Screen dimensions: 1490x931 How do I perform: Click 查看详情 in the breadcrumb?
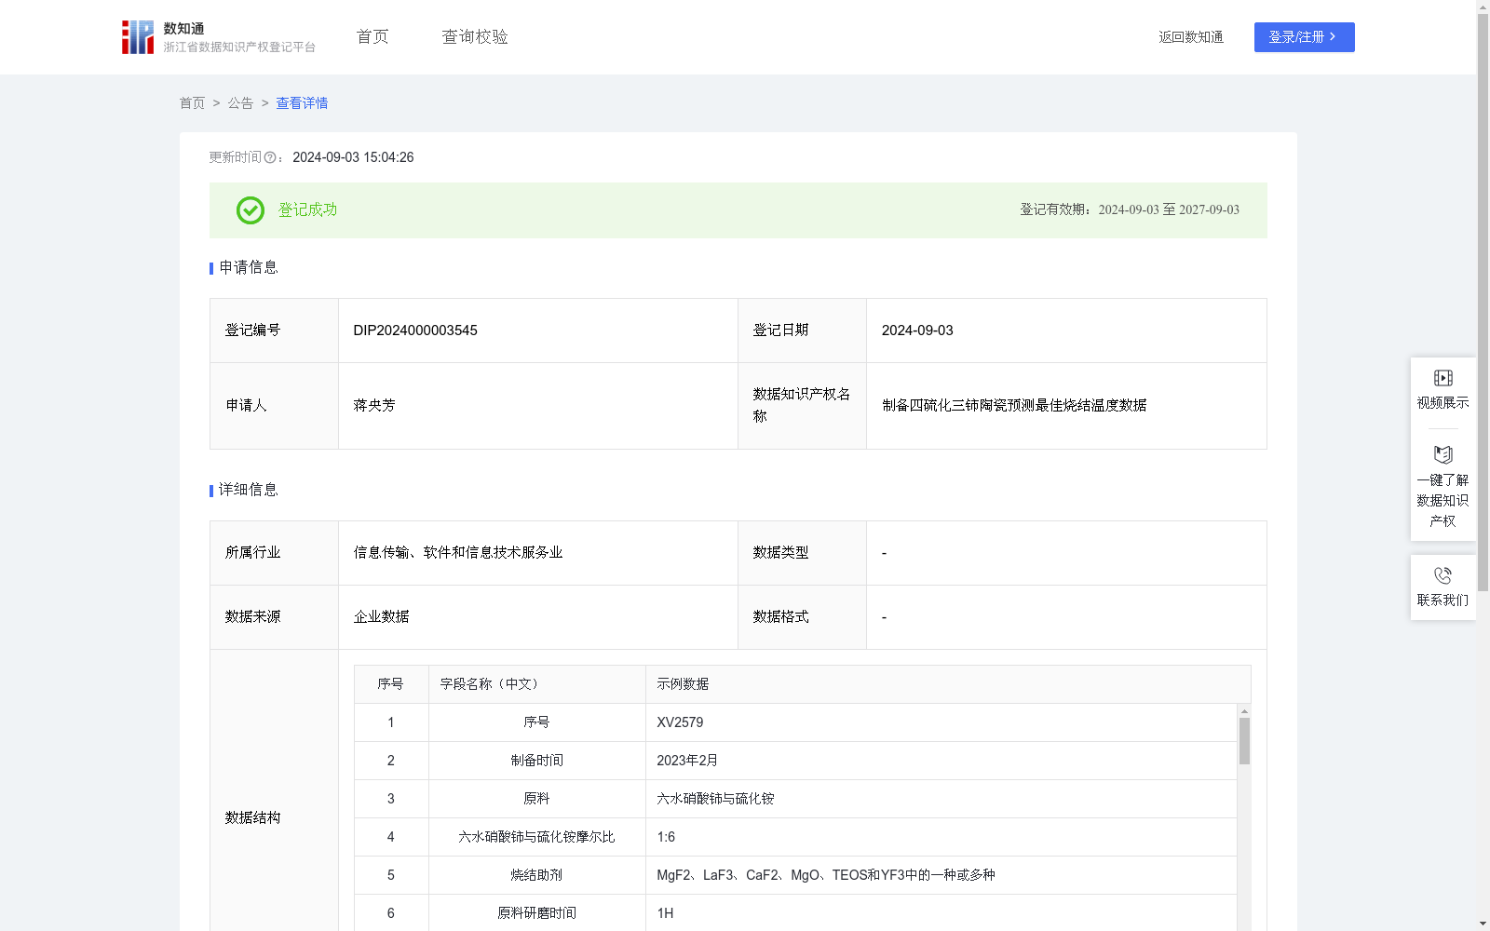pyautogui.click(x=302, y=103)
